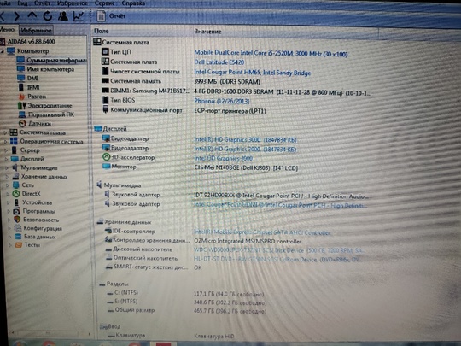Expand the Сеть tree node
The width and height of the screenshot is (461, 346).
click(8, 185)
